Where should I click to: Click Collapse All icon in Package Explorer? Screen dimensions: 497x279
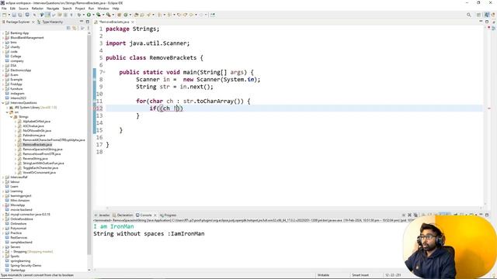(x=68, y=28)
